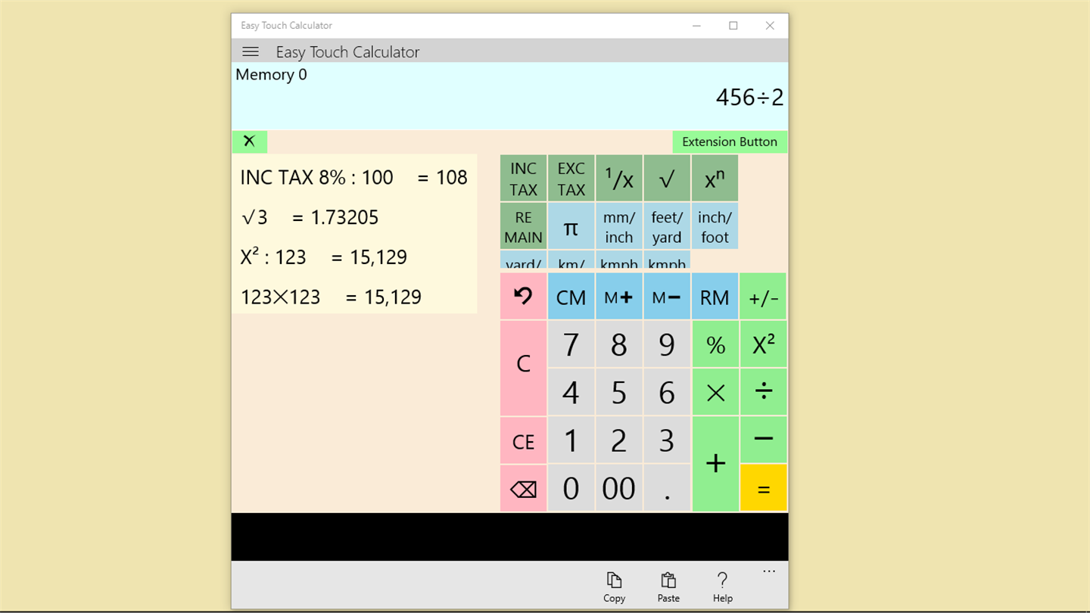Click the Paste icon
This screenshot has width=1090, height=613.
[x=668, y=587]
